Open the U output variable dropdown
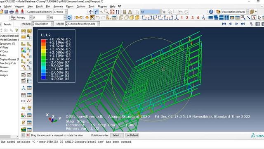This screenshot has height=149, width=264. (47, 17)
